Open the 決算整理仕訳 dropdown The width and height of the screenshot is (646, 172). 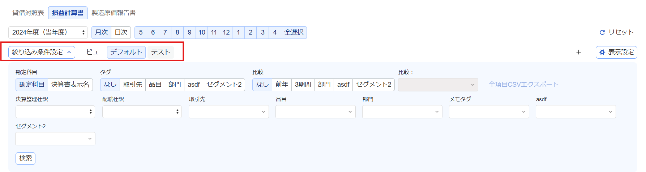pyautogui.click(x=55, y=112)
